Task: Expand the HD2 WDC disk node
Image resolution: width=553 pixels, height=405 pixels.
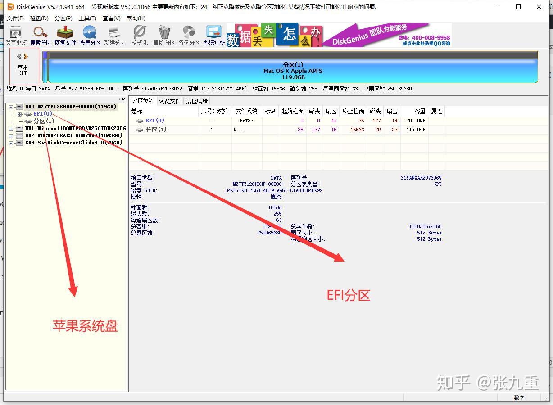Action: pyautogui.click(x=11, y=136)
